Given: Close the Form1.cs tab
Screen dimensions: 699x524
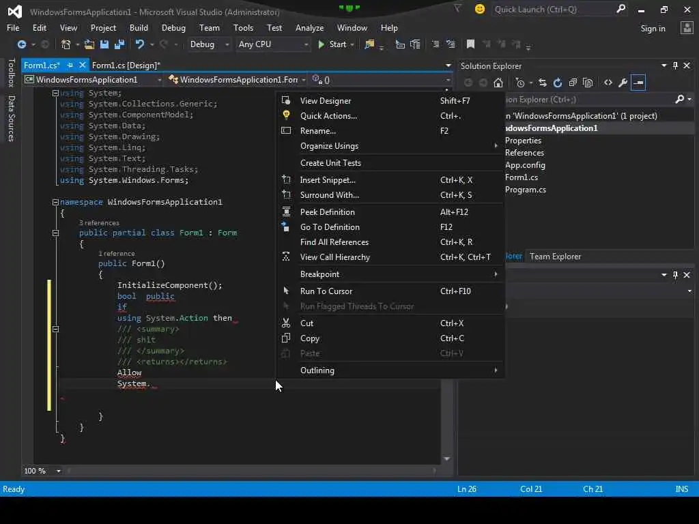Looking at the screenshot, I should [x=83, y=65].
